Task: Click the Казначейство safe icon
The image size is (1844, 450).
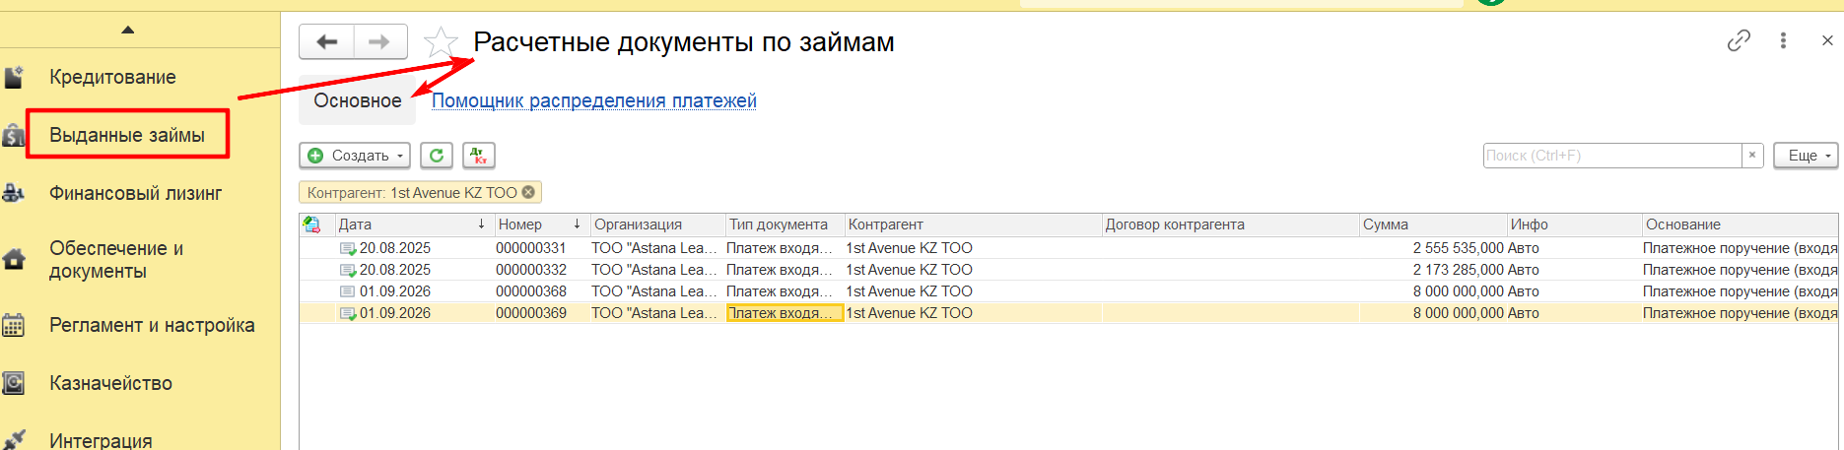Action: click(14, 383)
